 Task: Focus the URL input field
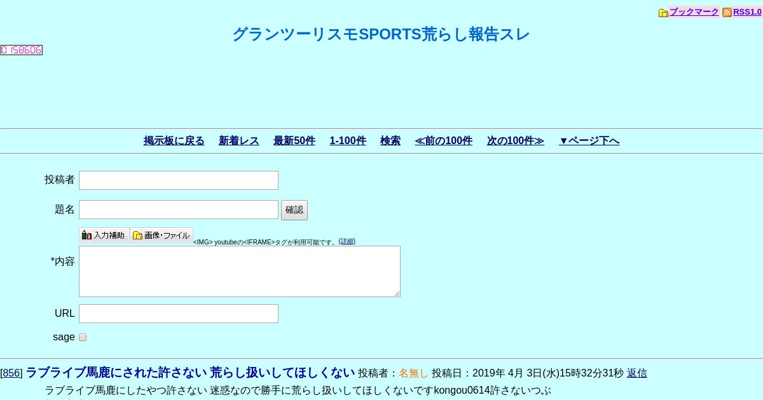pyautogui.click(x=179, y=314)
